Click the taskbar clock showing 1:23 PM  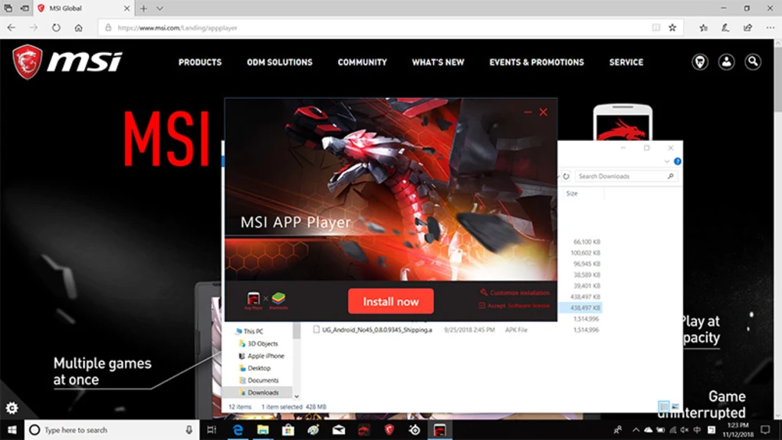[738, 430]
